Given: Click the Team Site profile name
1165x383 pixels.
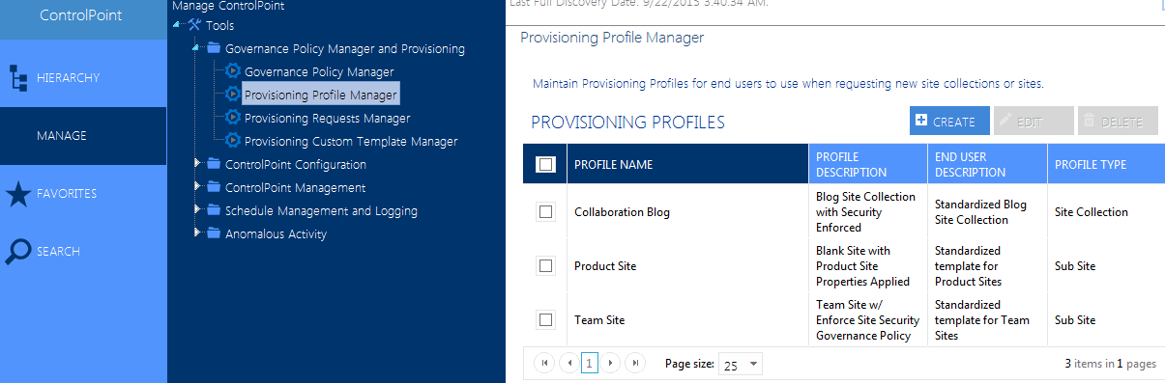Looking at the screenshot, I should (x=599, y=319).
